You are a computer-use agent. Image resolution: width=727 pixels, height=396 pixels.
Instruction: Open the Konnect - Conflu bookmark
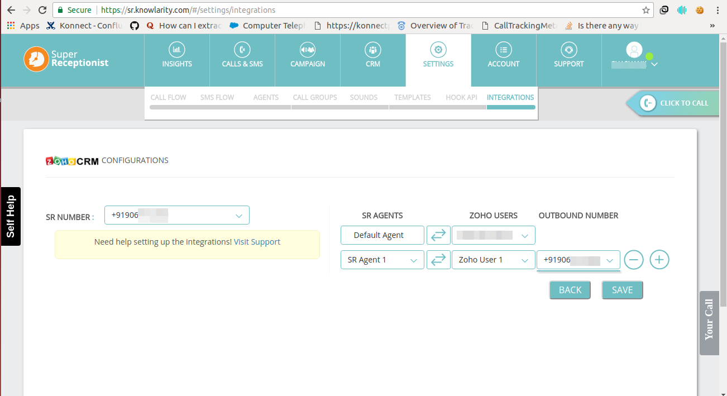coord(84,26)
